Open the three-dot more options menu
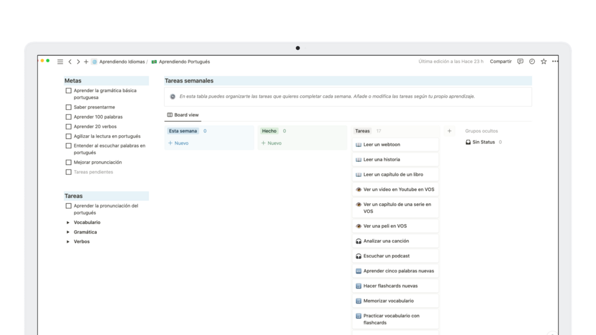The height and width of the screenshot is (335, 596). [x=555, y=62]
